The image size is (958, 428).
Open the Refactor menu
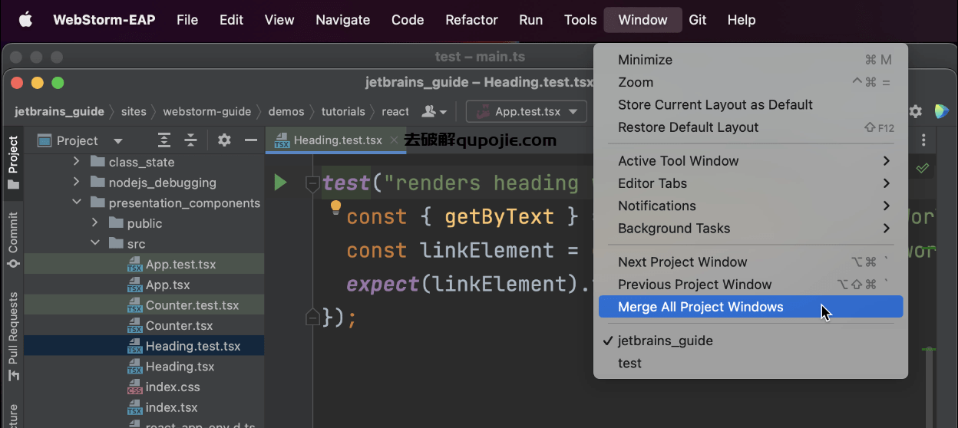tap(471, 20)
